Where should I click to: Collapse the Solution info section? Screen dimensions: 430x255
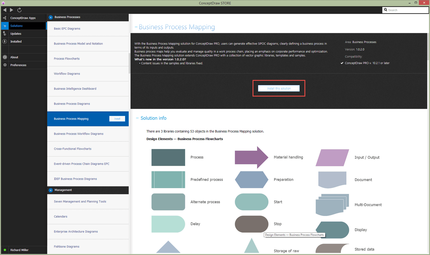137,118
